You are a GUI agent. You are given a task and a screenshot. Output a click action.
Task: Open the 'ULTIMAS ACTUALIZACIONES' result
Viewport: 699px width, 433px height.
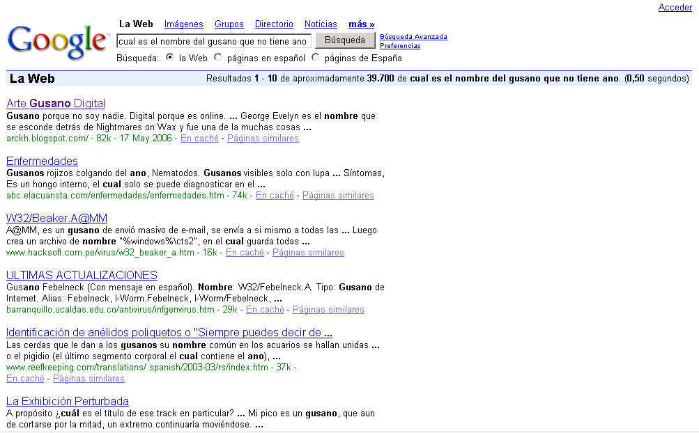point(82,275)
